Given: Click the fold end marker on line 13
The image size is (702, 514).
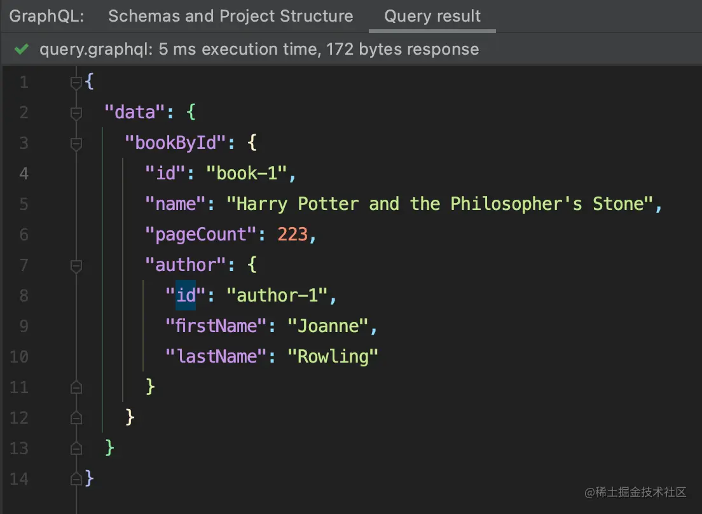Looking at the screenshot, I should click(x=76, y=448).
